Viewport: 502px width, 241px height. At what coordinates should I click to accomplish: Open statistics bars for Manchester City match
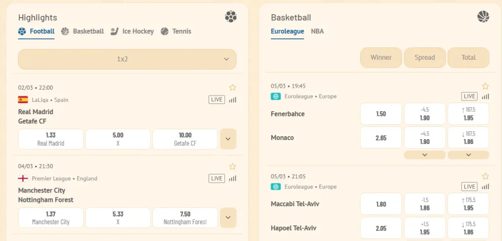pyautogui.click(x=232, y=179)
